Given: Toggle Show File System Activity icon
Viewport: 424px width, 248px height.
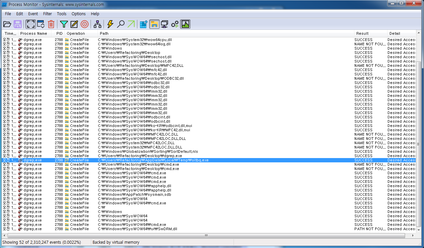Looking at the screenshot, I should (x=154, y=24).
